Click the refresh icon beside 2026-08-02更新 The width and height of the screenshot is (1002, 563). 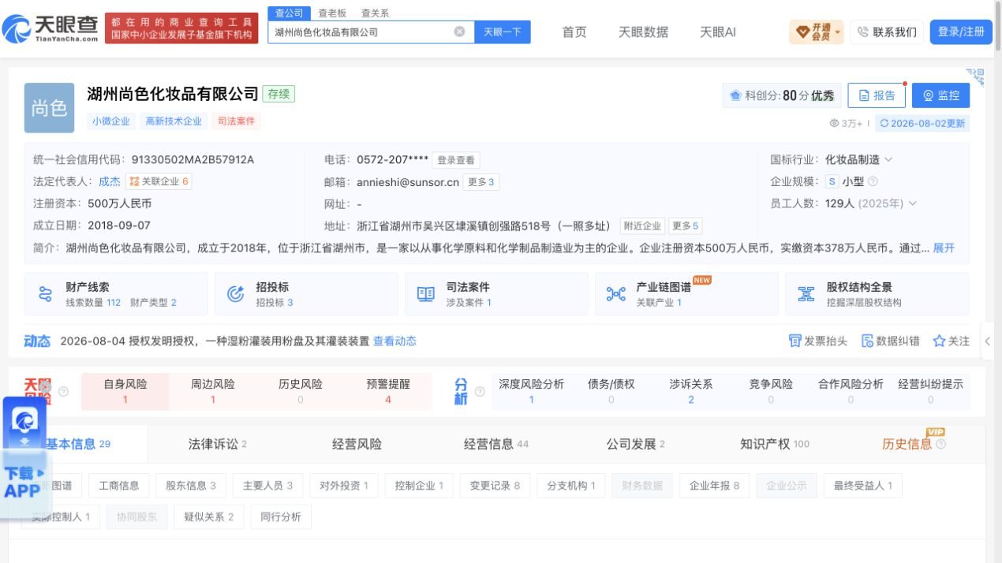tap(884, 123)
